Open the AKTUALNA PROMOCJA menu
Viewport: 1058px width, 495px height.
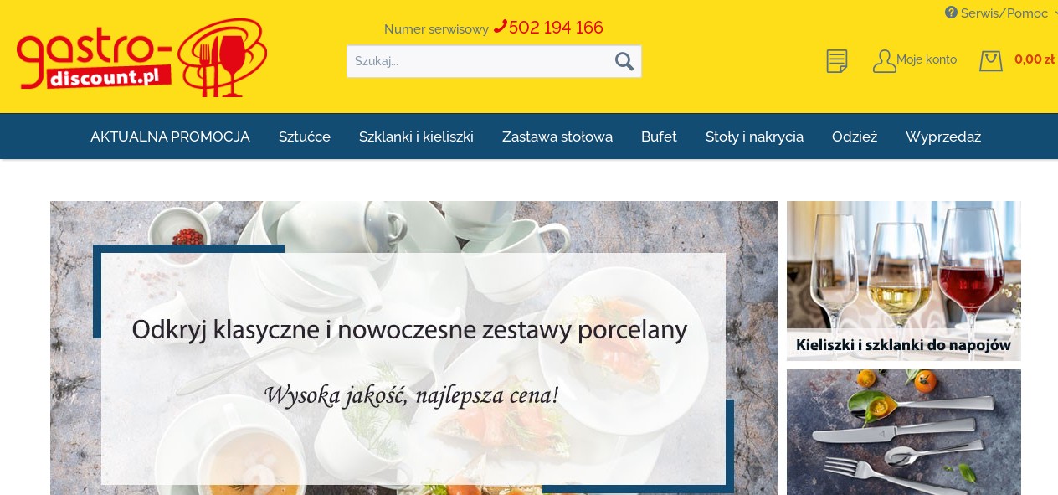(170, 137)
